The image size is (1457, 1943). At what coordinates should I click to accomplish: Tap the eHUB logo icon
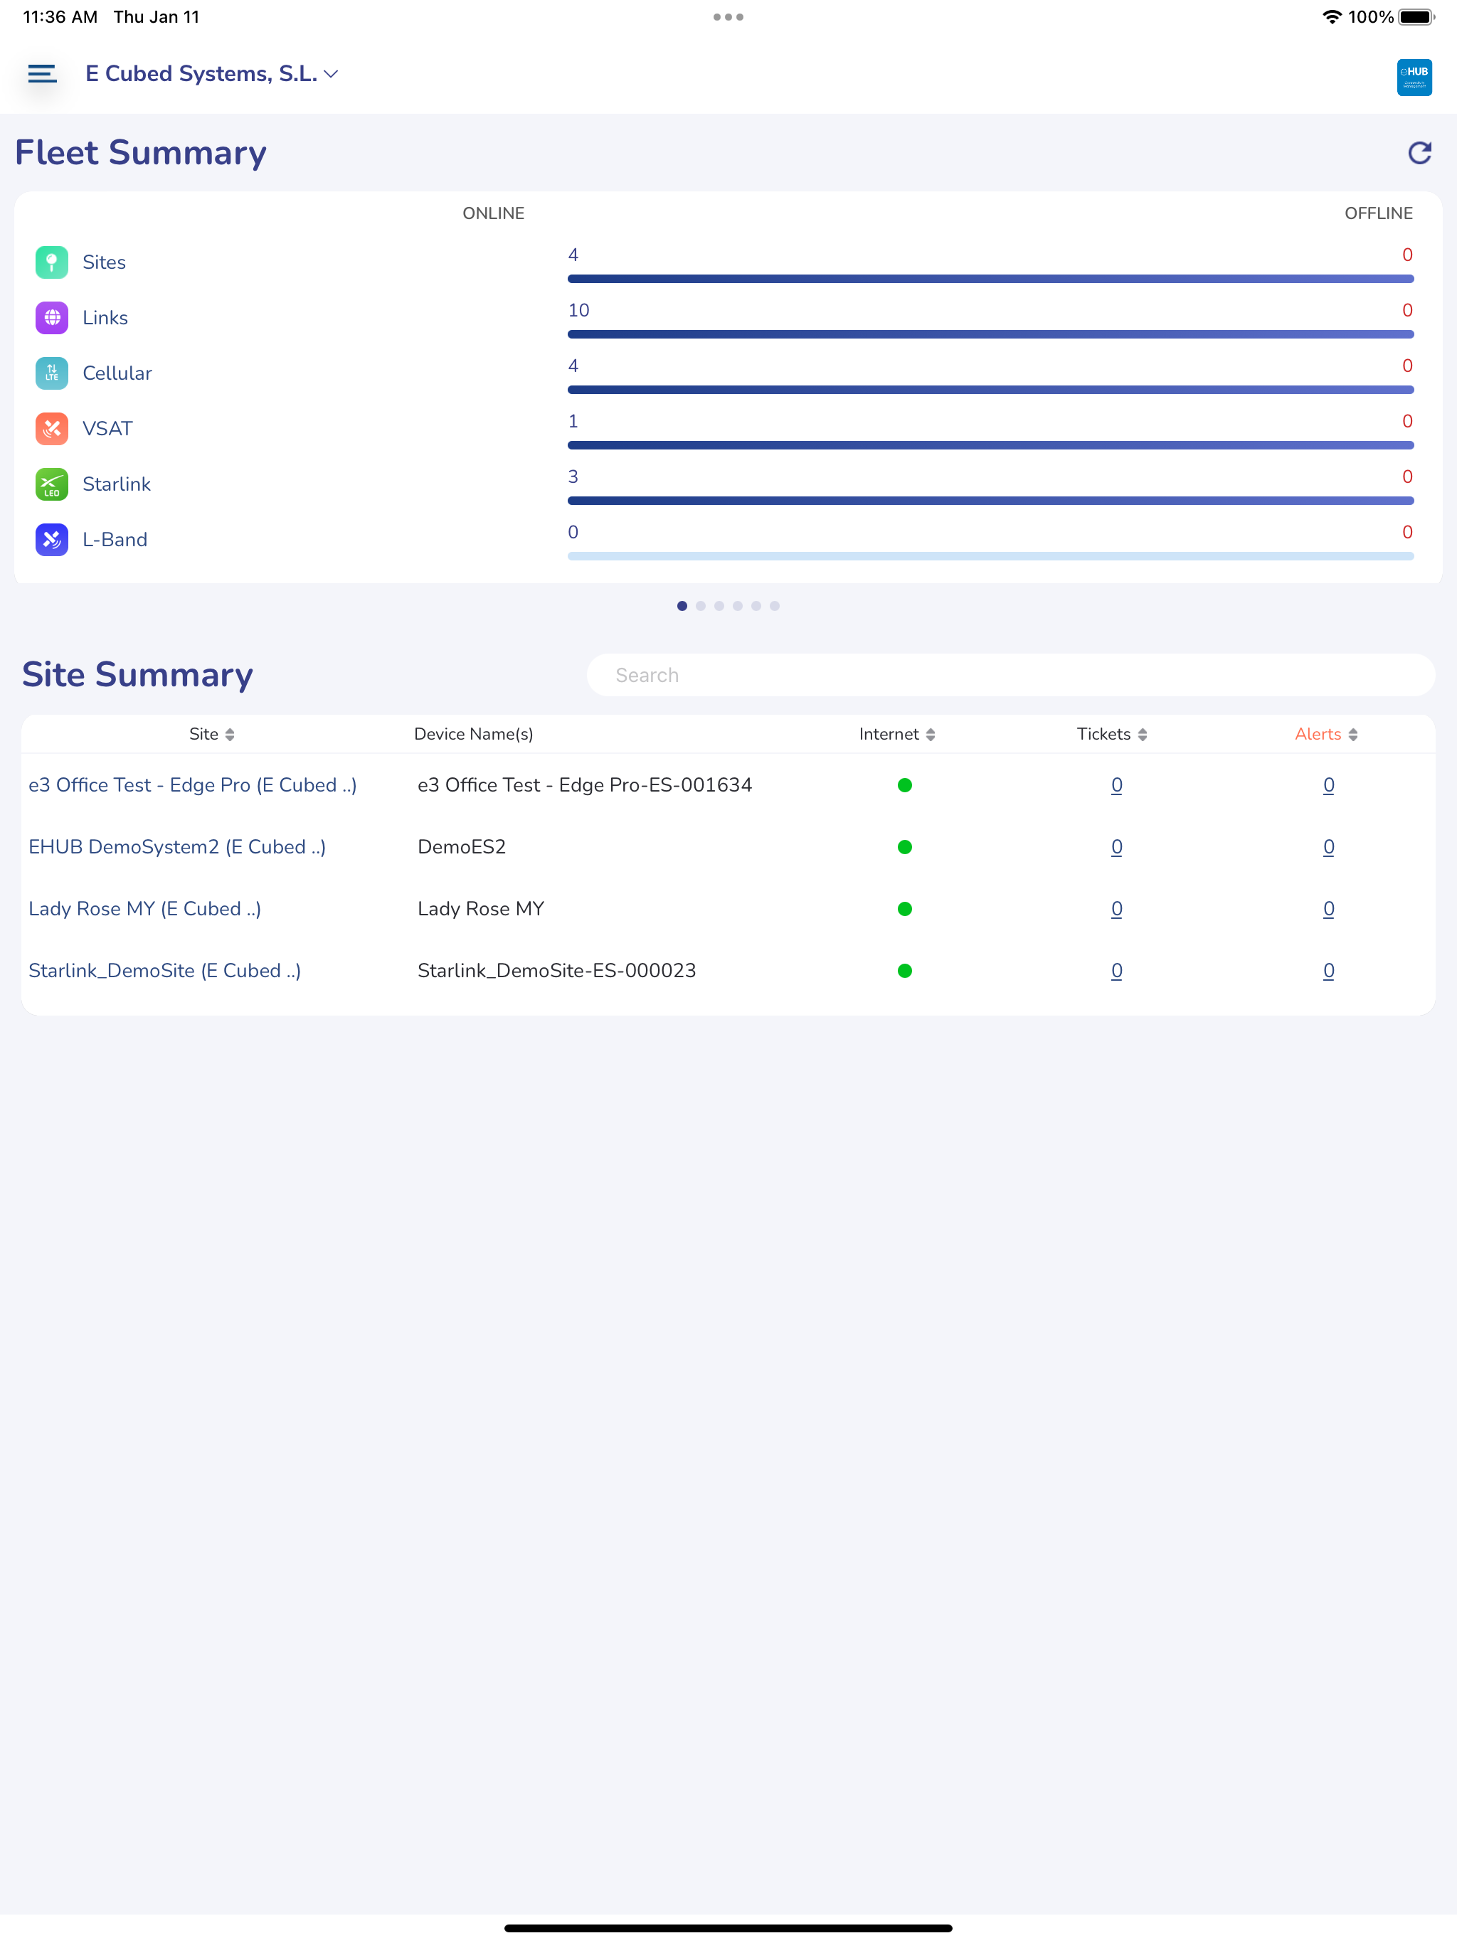click(x=1414, y=78)
